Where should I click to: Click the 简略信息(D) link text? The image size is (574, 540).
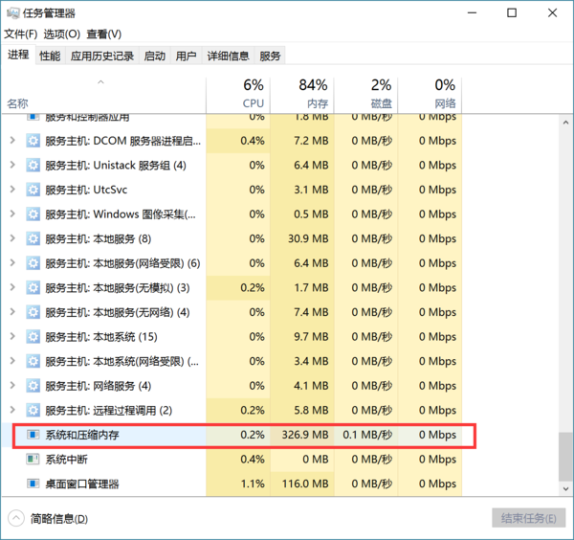[59, 519]
